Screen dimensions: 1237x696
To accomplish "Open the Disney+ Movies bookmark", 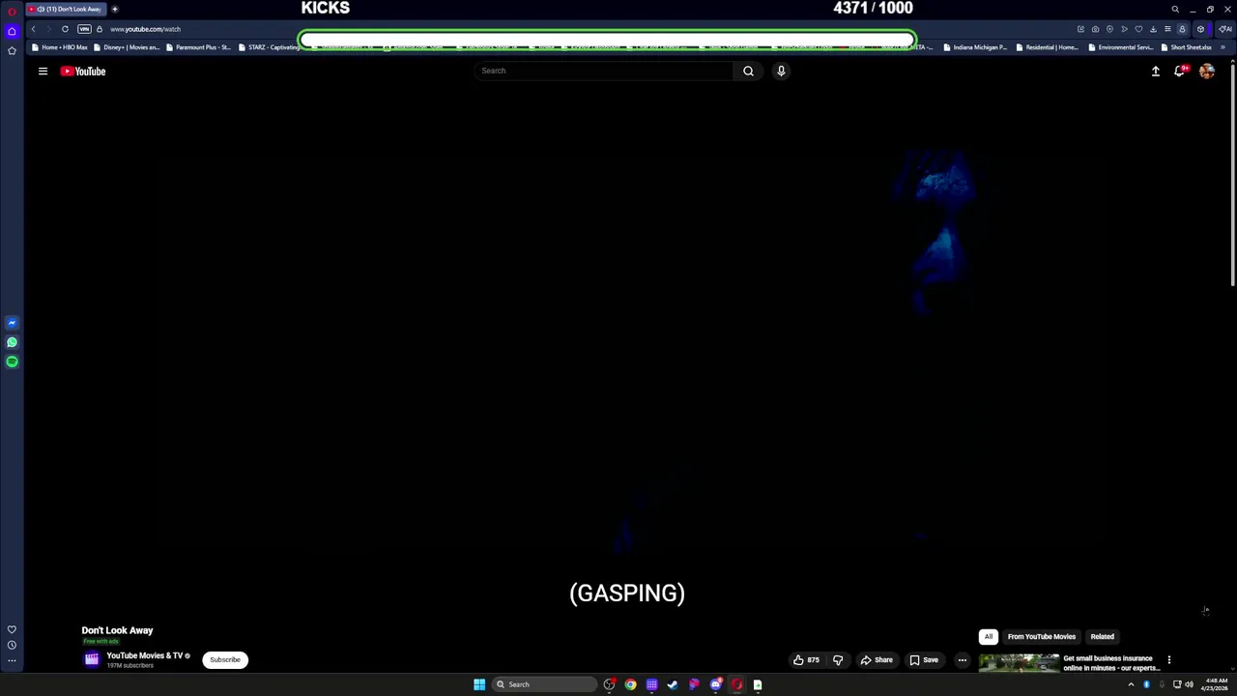I will 127,47.
